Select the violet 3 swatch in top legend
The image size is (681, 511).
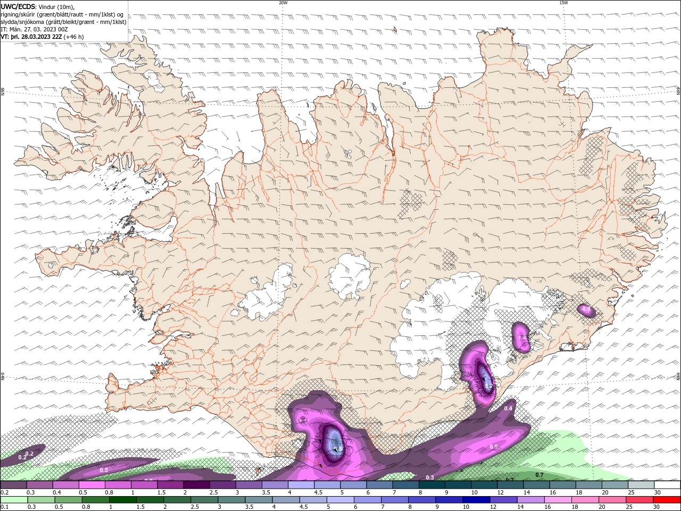[249, 485]
